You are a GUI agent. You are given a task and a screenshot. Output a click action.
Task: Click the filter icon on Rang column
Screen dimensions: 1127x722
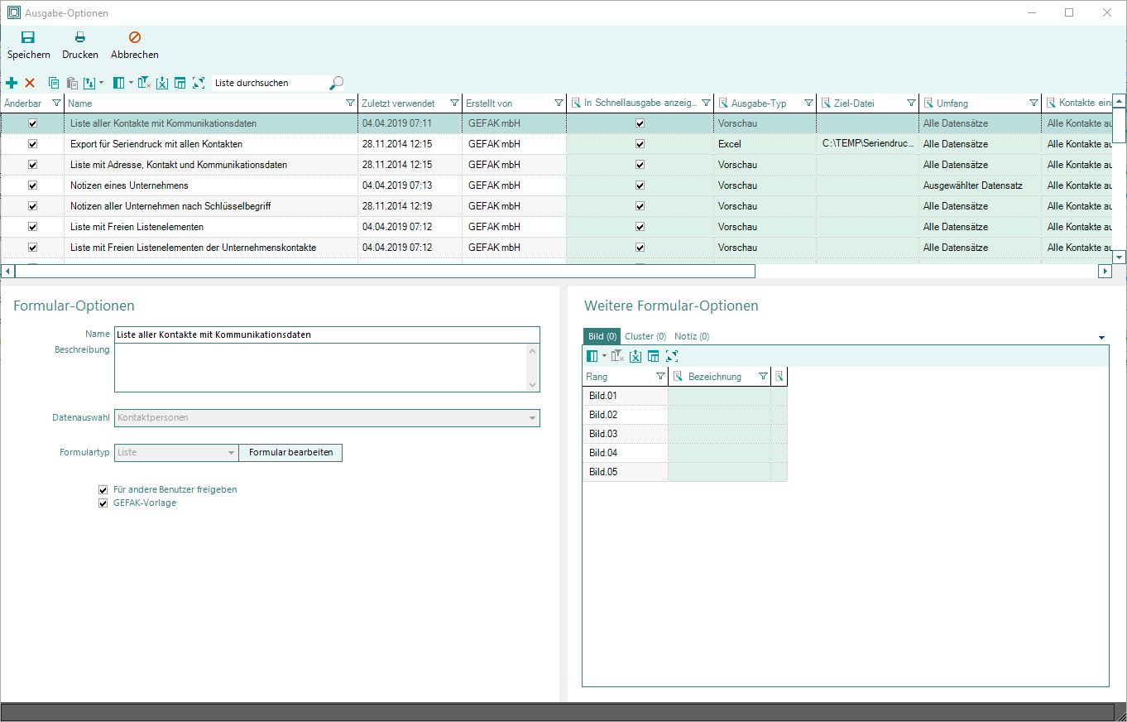[660, 377]
